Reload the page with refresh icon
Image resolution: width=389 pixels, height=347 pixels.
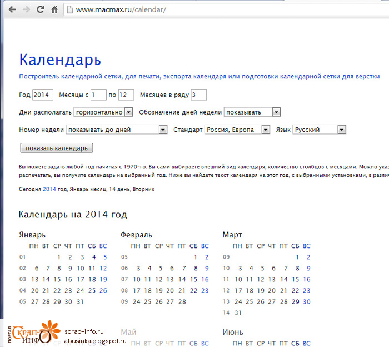click(40, 9)
